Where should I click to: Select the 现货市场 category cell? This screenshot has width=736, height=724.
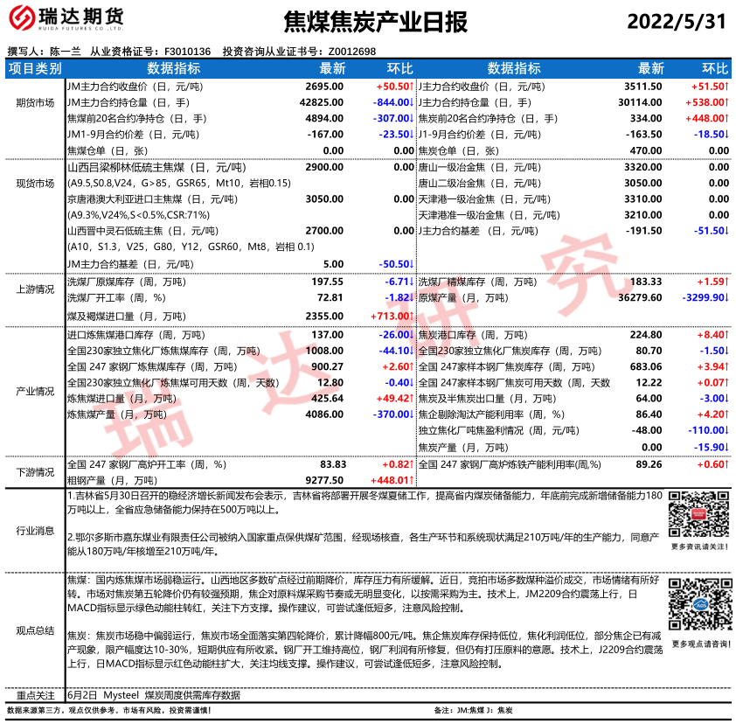(35, 184)
